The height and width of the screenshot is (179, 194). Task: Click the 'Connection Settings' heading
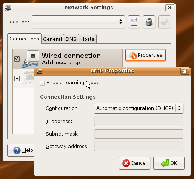[x=68, y=97]
